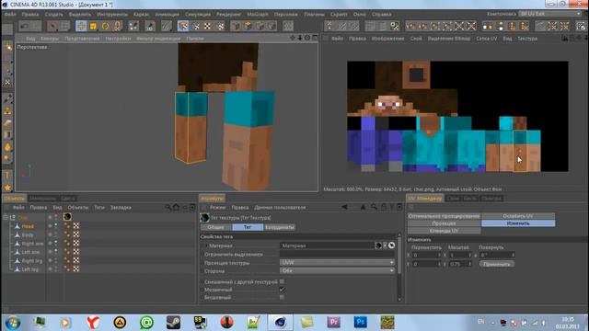The image size is (589, 331).
Task: Click the orange-topped cube icon
Action: 248,26
